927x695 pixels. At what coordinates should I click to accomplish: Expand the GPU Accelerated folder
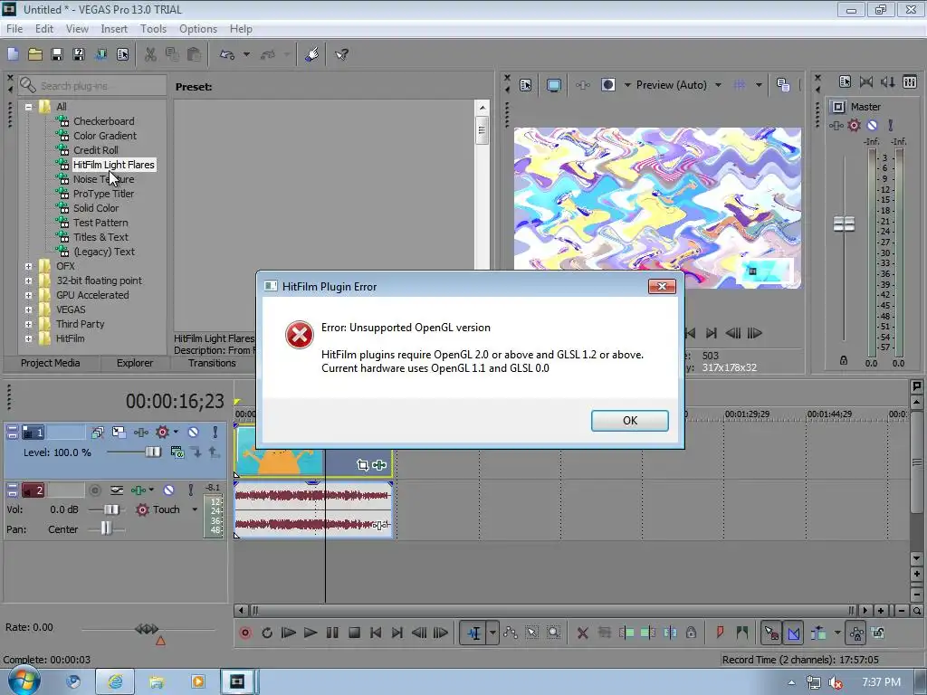(x=28, y=295)
